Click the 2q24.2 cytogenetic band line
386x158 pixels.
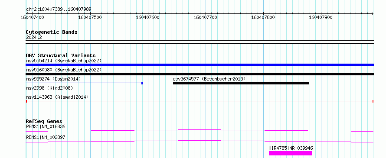(200, 42)
